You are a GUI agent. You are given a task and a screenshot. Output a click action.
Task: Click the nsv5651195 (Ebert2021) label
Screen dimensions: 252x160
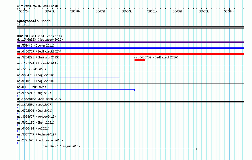[36, 122]
